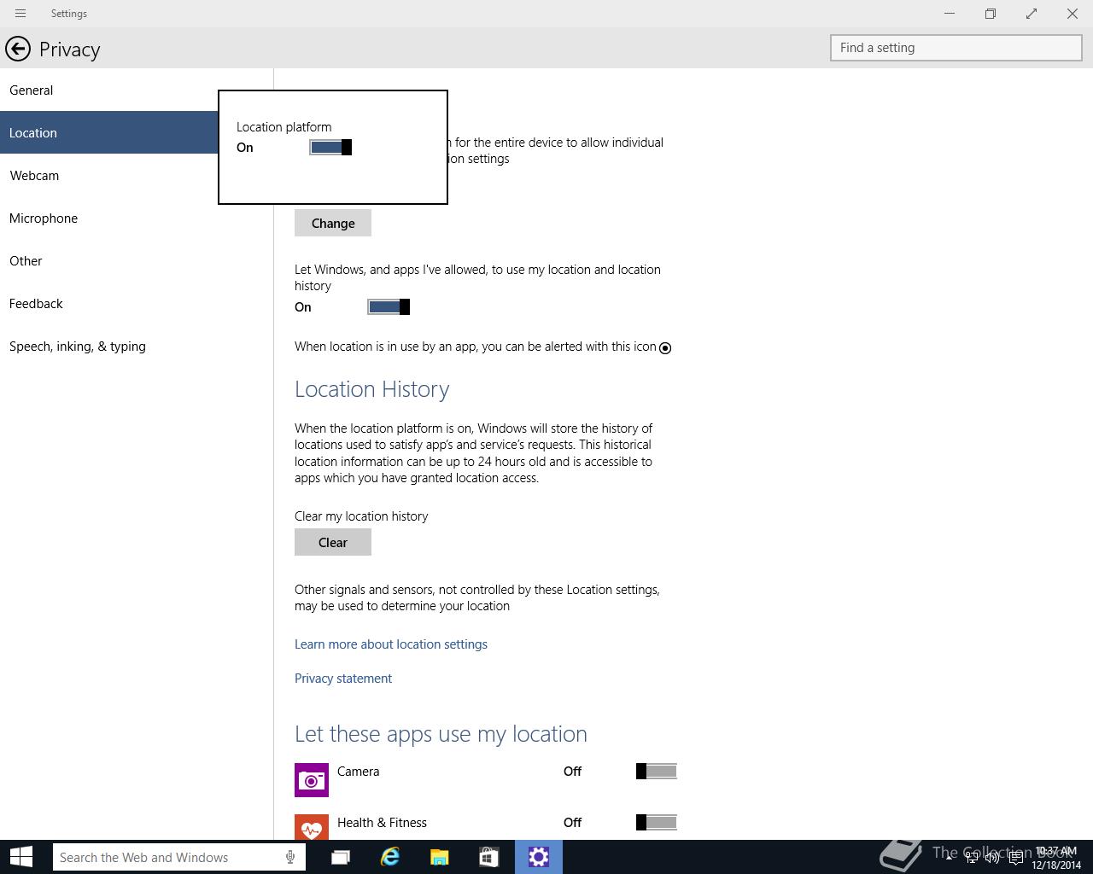Click the Settings gear taskbar icon
1093x874 pixels.
[x=539, y=857]
